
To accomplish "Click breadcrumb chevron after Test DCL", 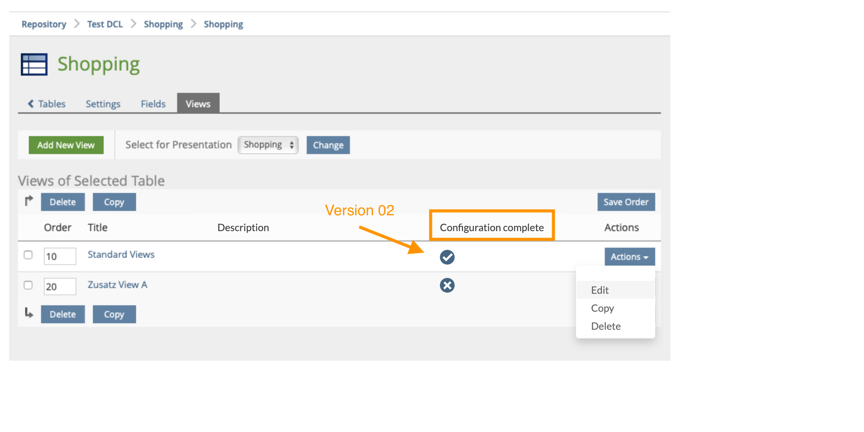I will point(134,24).
